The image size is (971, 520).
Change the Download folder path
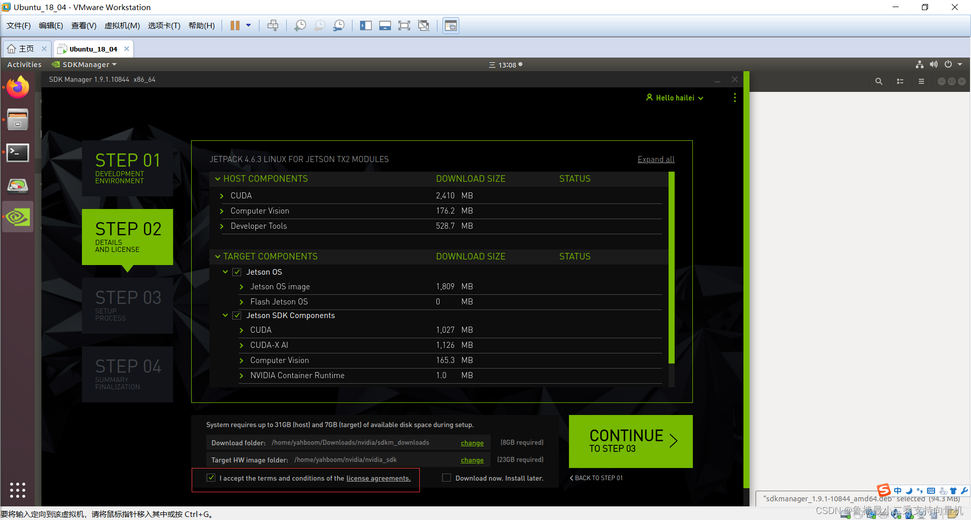point(472,443)
